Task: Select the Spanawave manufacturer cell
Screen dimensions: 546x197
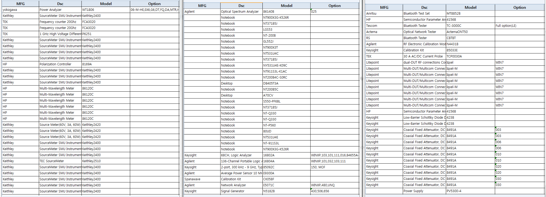Action: pyautogui.click(x=192, y=179)
